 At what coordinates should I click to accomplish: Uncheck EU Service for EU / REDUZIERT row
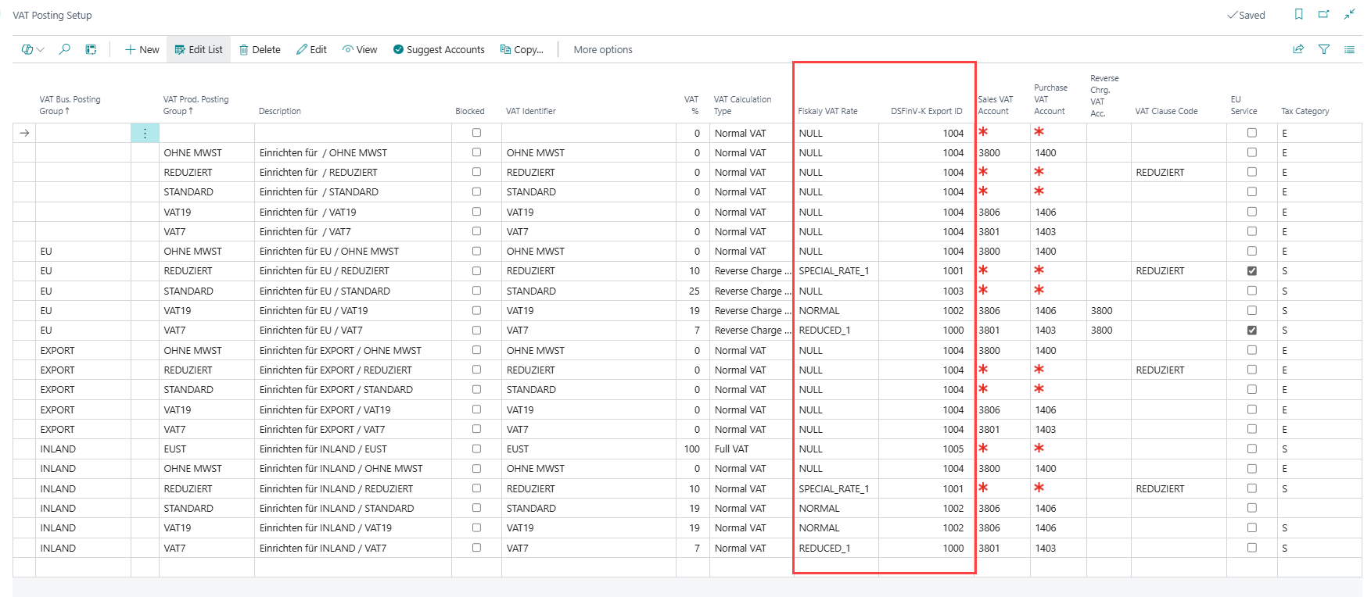coord(1251,271)
